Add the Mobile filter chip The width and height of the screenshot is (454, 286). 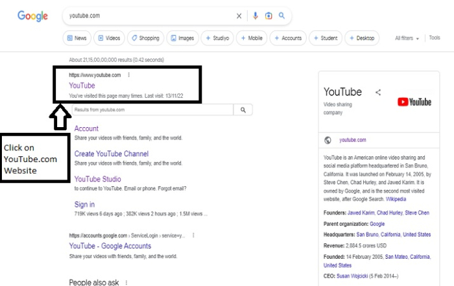click(x=252, y=38)
